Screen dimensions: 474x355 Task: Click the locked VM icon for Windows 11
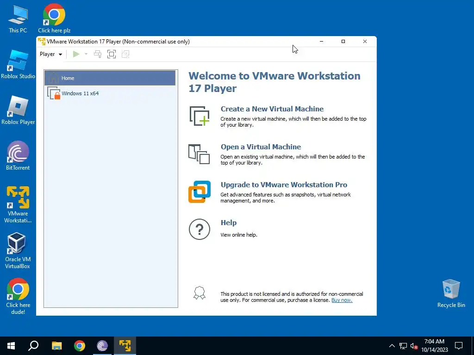(x=54, y=93)
